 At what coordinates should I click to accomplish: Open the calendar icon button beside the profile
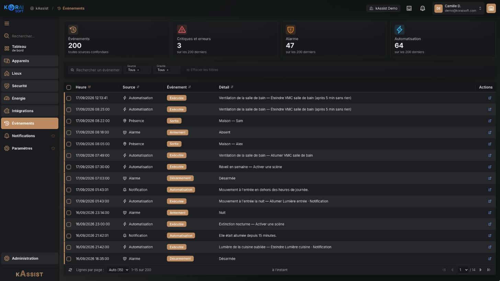[491, 8]
